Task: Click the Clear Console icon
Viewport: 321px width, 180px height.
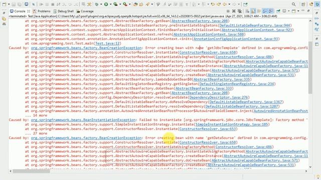Action: tap(247, 11)
